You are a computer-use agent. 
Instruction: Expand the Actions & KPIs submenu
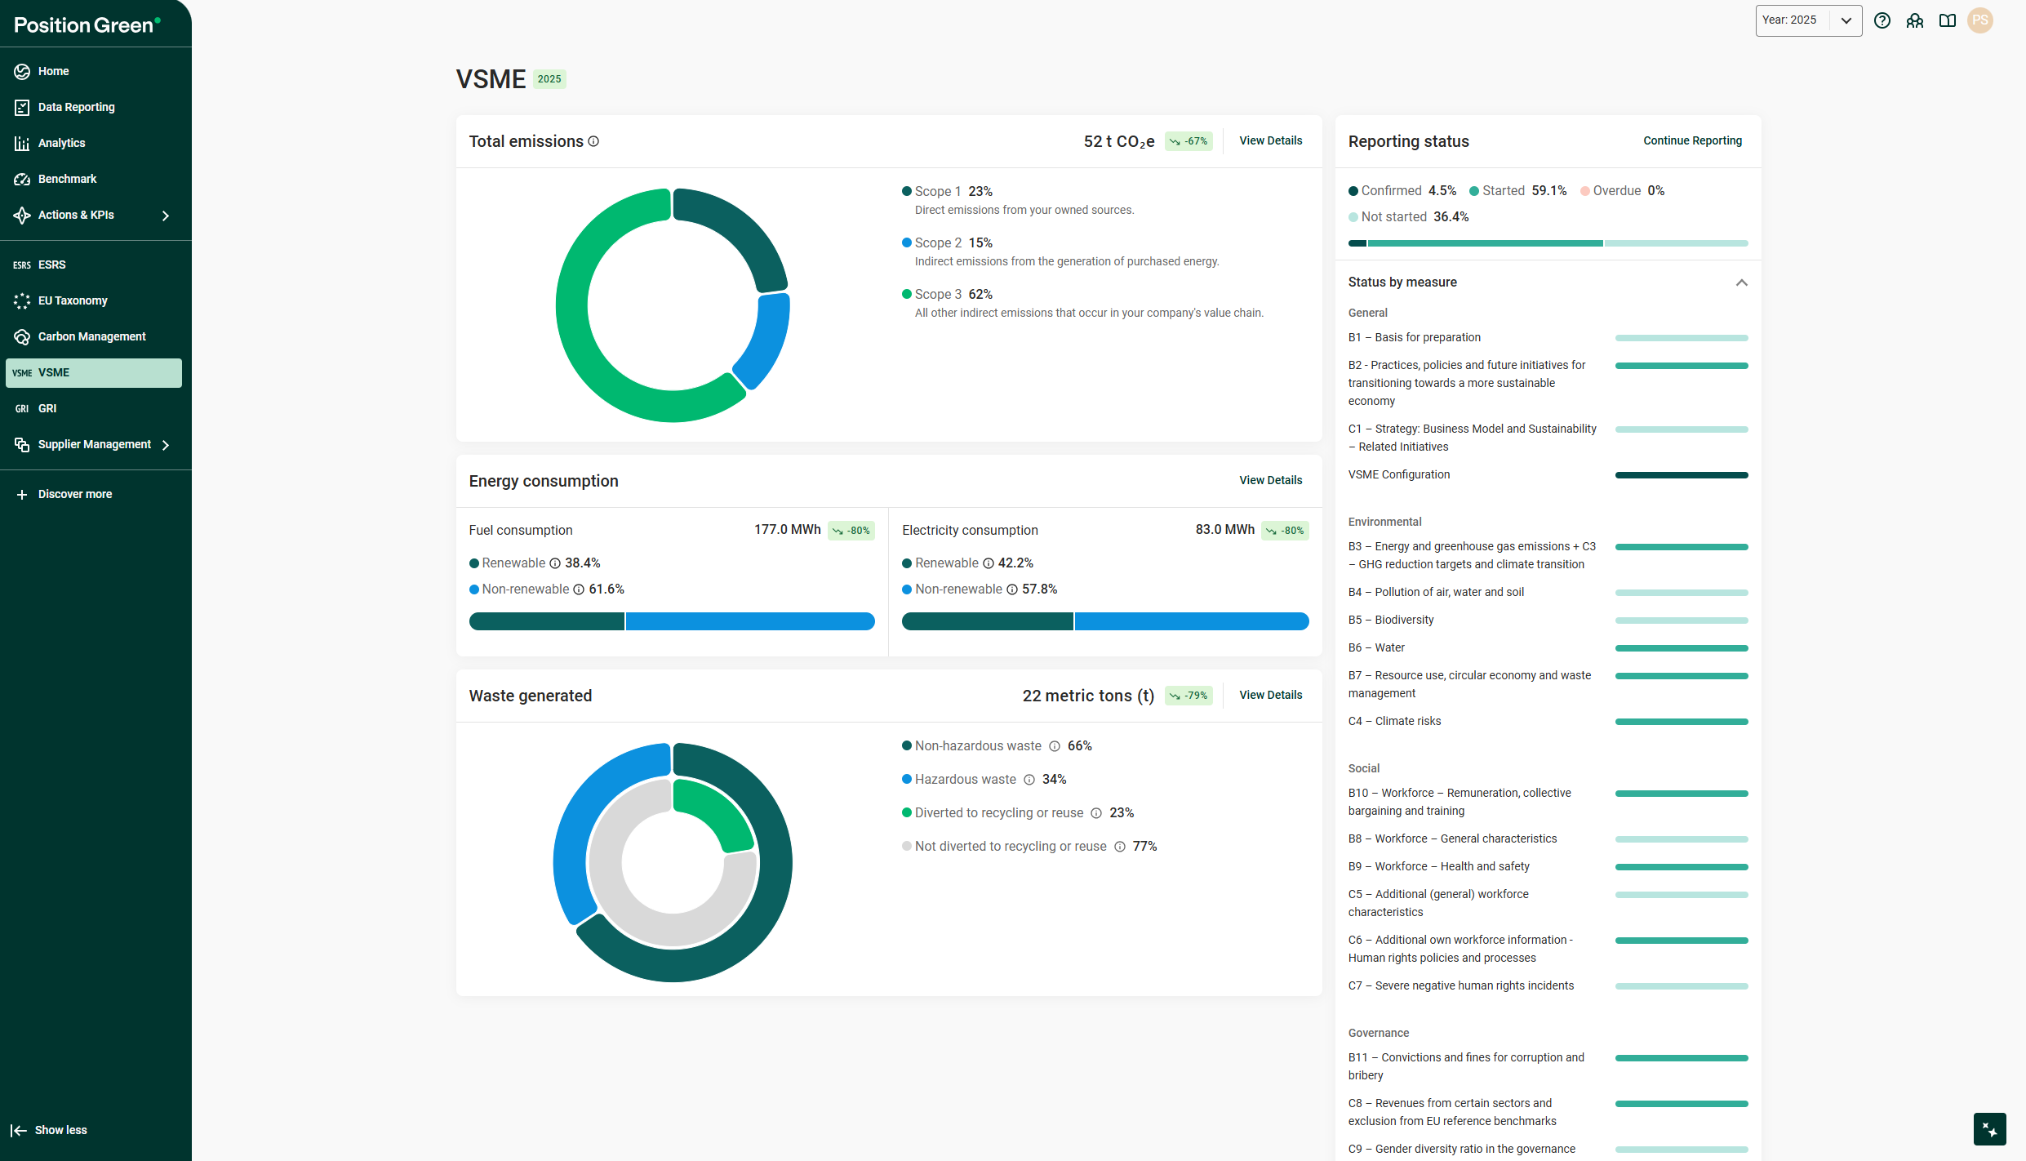click(166, 216)
